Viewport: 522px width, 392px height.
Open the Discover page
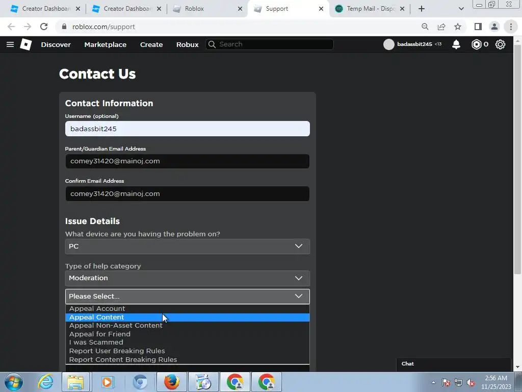[x=56, y=44]
